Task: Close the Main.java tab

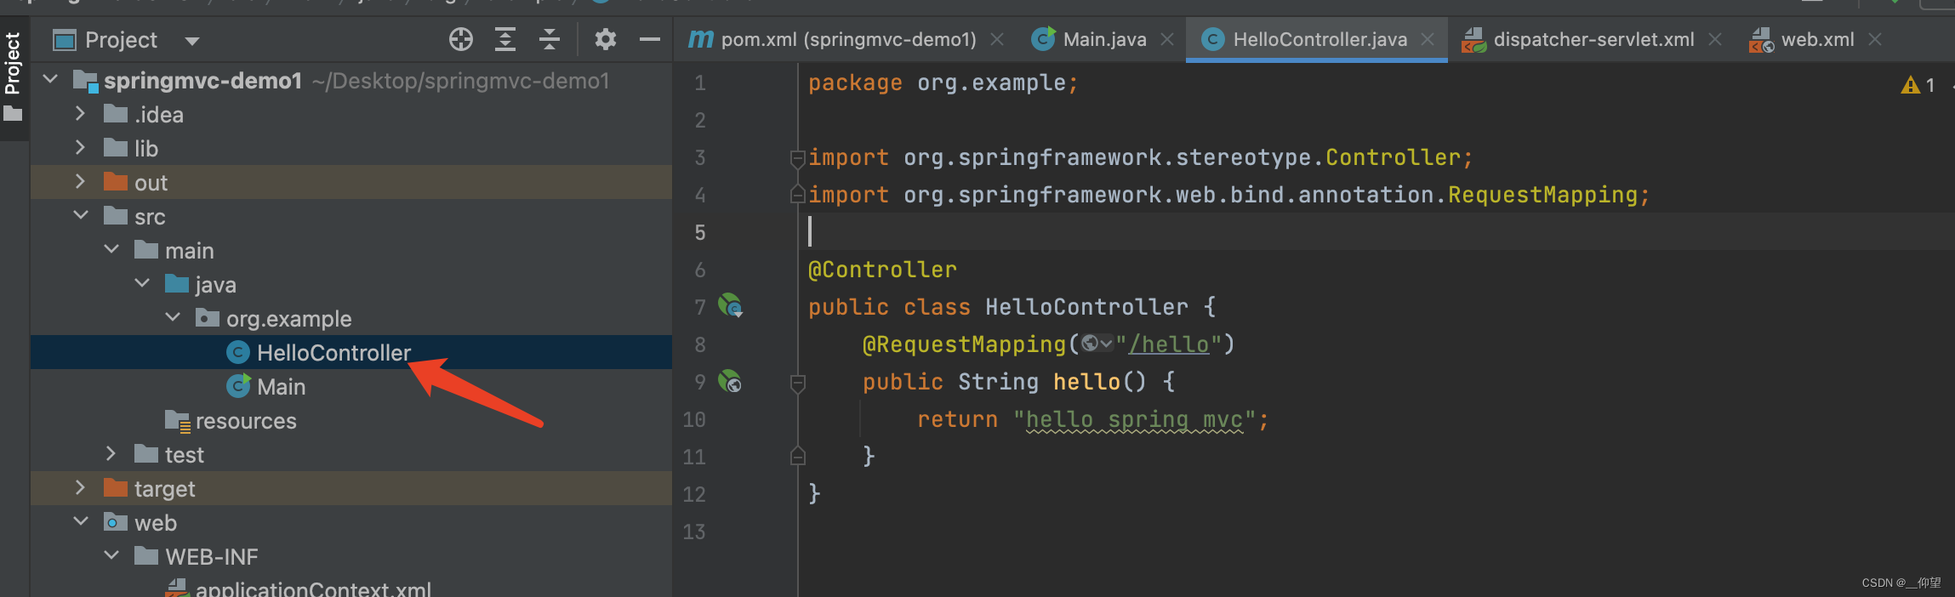Action: [1167, 39]
